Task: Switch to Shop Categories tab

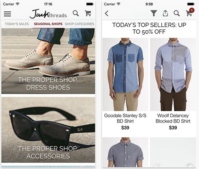Action: [80, 24]
